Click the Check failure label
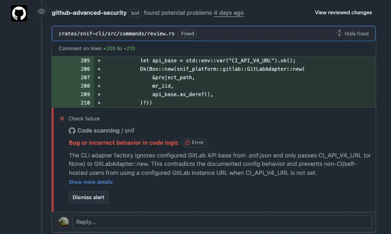The image size is (391, 234). tap(84, 119)
